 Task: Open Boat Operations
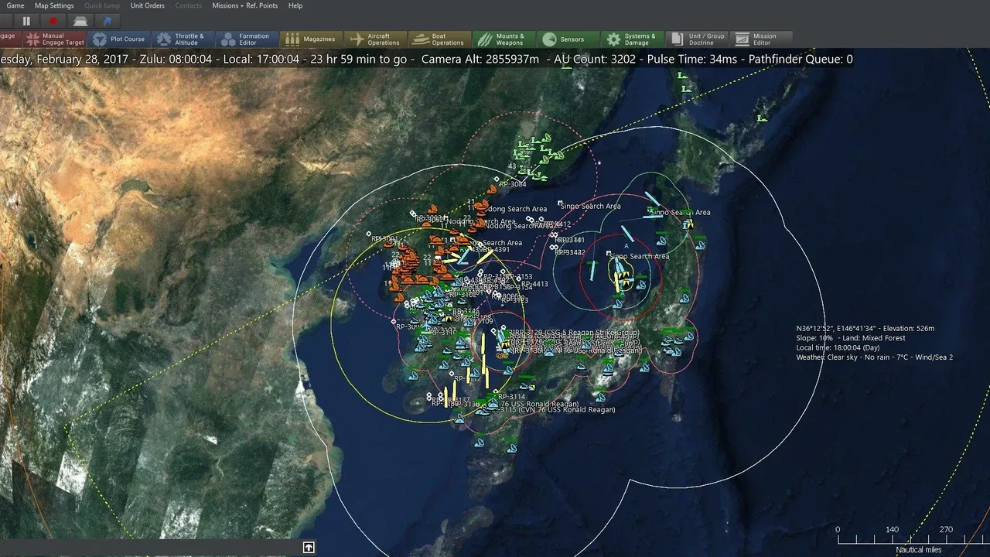[439, 39]
